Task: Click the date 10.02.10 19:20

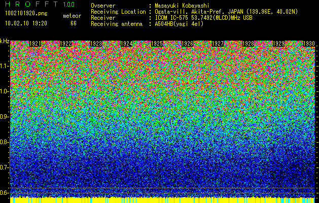Action: (26, 23)
